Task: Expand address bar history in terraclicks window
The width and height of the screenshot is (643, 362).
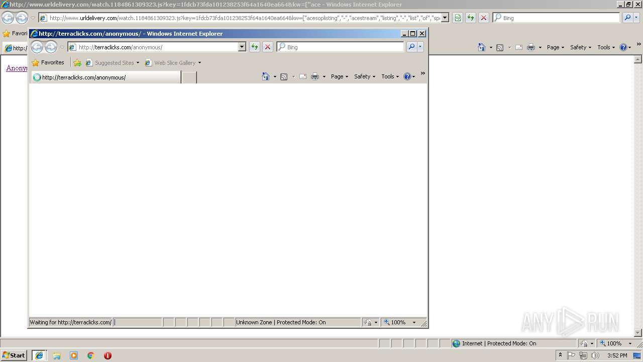Action: (x=242, y=47)
